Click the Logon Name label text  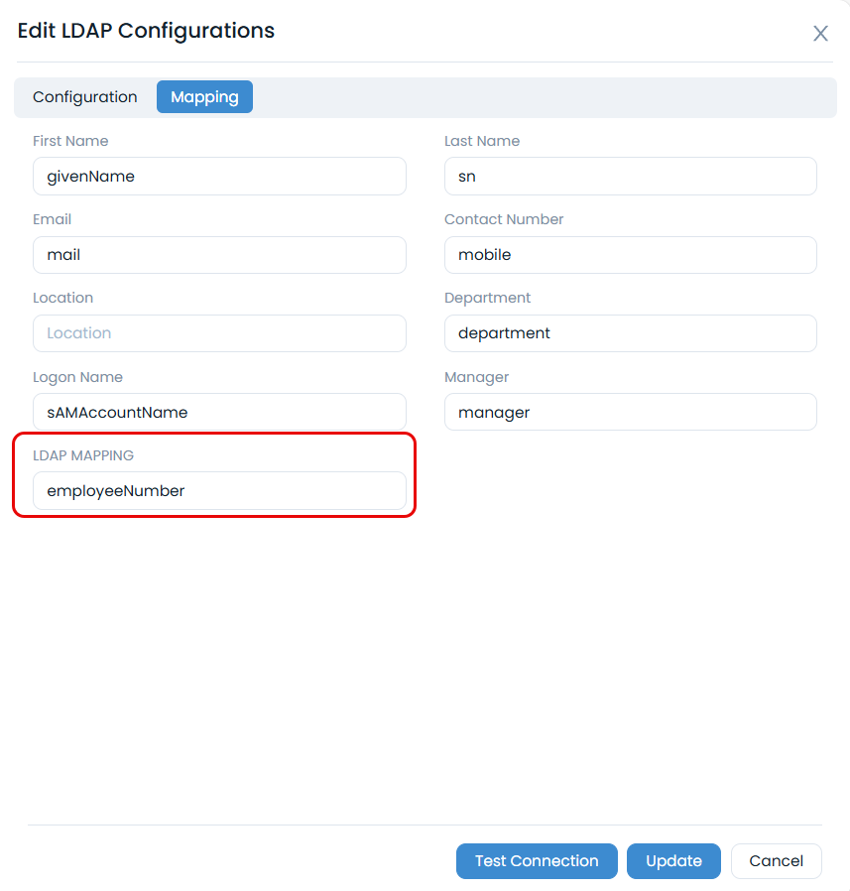(x=77, y=377)
